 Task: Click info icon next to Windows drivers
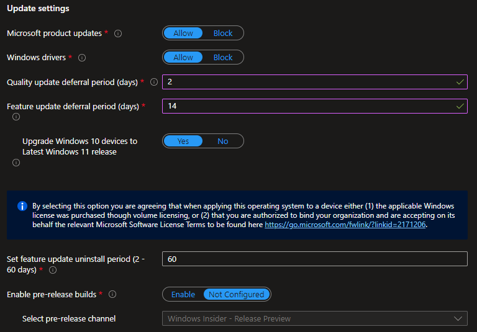point(82,58)
